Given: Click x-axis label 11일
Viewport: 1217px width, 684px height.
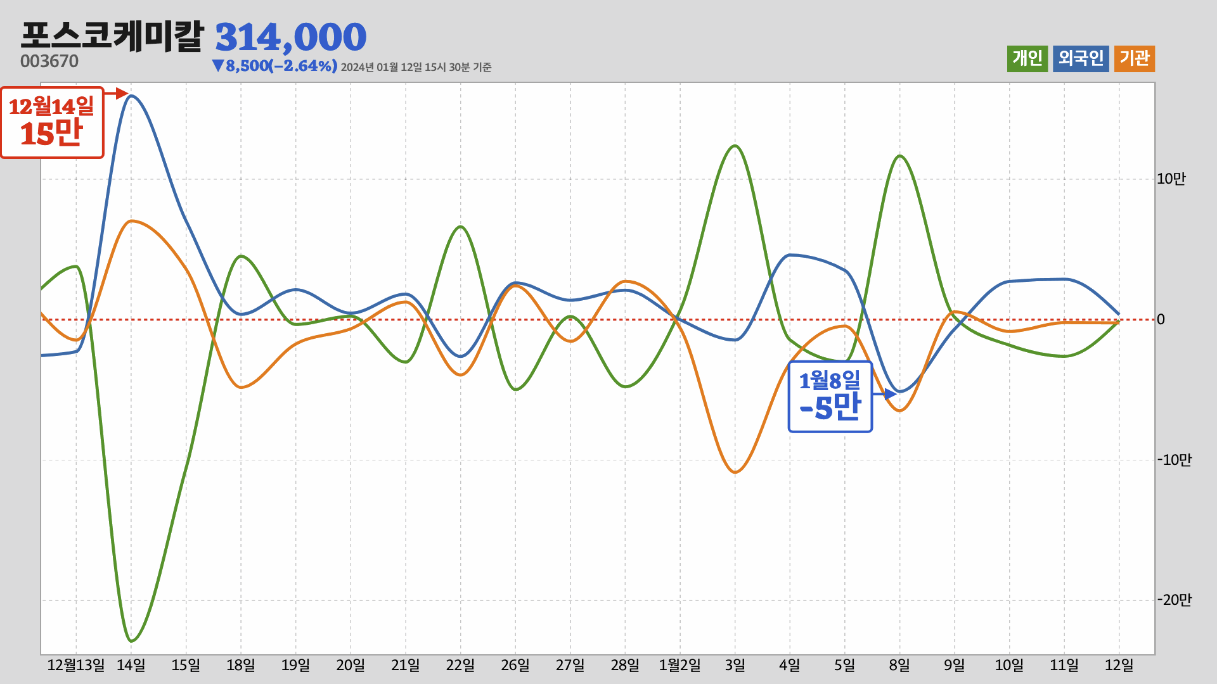Looking at the screenshot, I should (x=1064, y=665).
